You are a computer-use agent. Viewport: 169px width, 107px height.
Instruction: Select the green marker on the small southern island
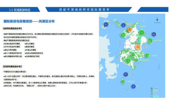(x=123, y=82)
